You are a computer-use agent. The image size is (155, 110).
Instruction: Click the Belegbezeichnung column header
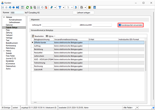point(44,39)
